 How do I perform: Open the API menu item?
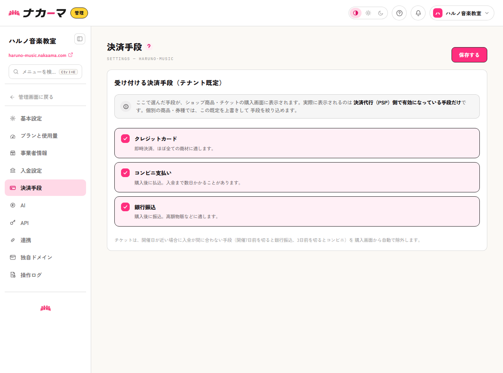pyautogui.click(x=45, y=223)
